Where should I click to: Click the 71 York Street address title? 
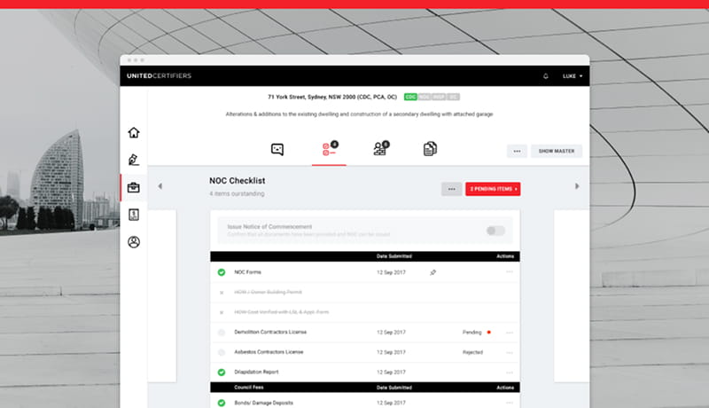coord(331,97)
